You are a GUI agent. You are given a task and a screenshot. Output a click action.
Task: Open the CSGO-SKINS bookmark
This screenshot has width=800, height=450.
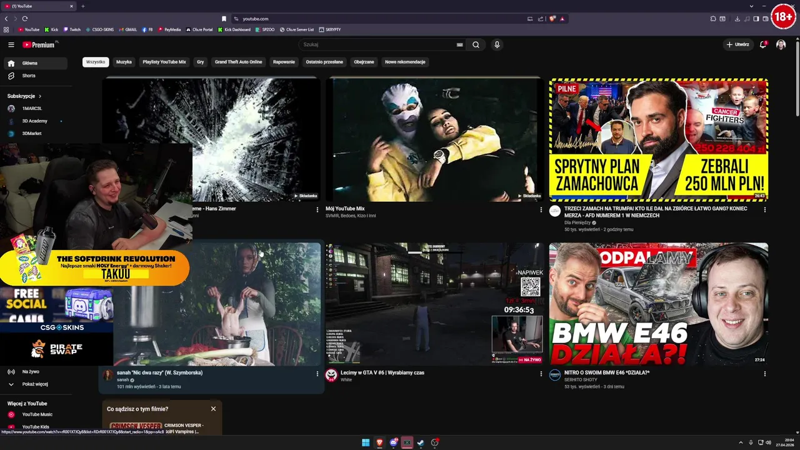100,29
